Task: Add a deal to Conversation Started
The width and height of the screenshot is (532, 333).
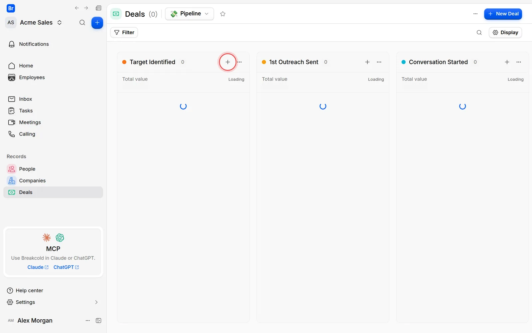Action: tap(507, 62)
